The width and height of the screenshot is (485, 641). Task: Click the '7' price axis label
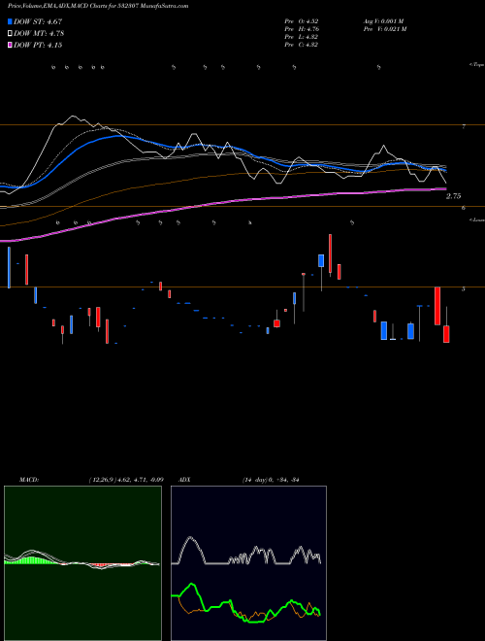click(x=464, y=127)
